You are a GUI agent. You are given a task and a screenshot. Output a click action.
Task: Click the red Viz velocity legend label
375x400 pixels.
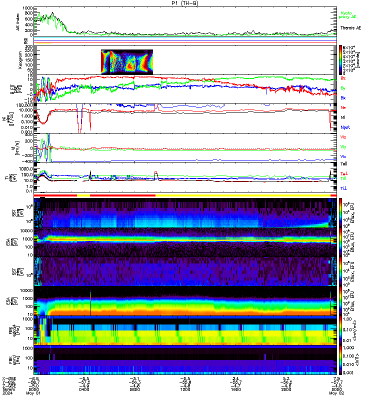click(343, 137)
